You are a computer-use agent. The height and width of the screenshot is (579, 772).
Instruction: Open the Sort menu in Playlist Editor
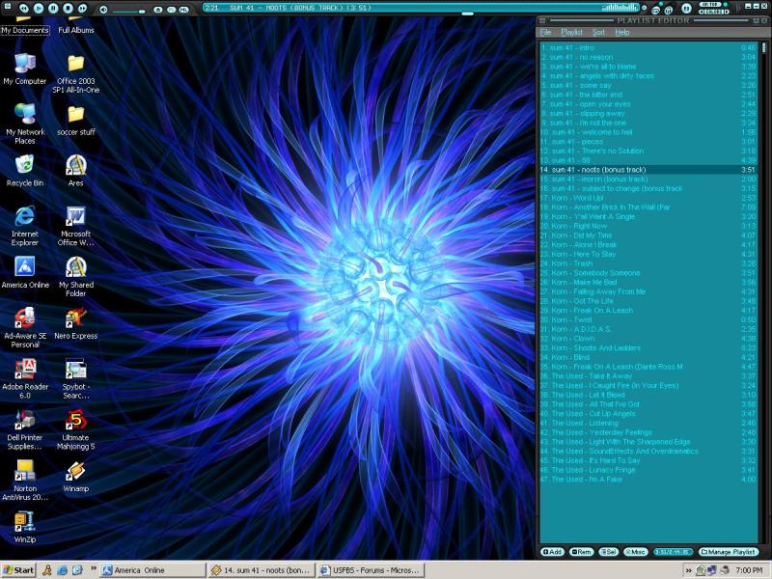[598, 33]
